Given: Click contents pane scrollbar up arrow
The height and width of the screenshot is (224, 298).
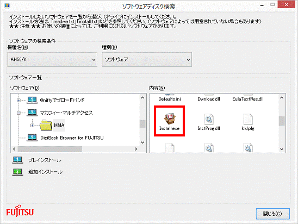Looking at the screenshot, I should pyautogui.click(x=282, y=98).
